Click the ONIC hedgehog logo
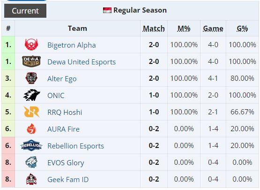Viewport: 260px width, 190px height. tap(31, 95)
